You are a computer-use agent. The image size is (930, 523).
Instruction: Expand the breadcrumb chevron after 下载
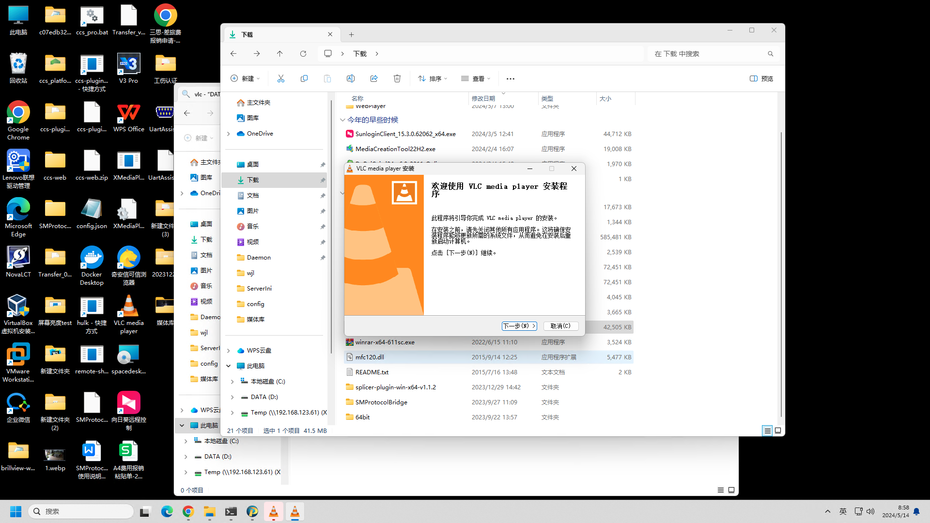(x=377, y=54)
